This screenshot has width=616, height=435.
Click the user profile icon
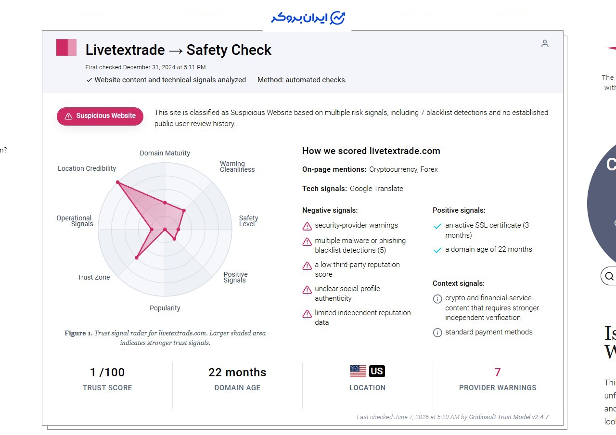(x=545, y=43)
